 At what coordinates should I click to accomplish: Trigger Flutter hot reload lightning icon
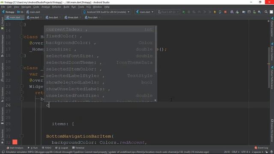[215, 12]
